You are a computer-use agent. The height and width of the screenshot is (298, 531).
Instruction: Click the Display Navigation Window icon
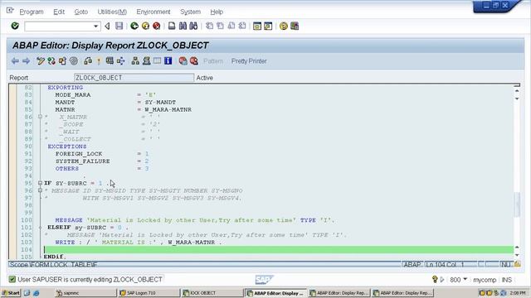[146, 61]
